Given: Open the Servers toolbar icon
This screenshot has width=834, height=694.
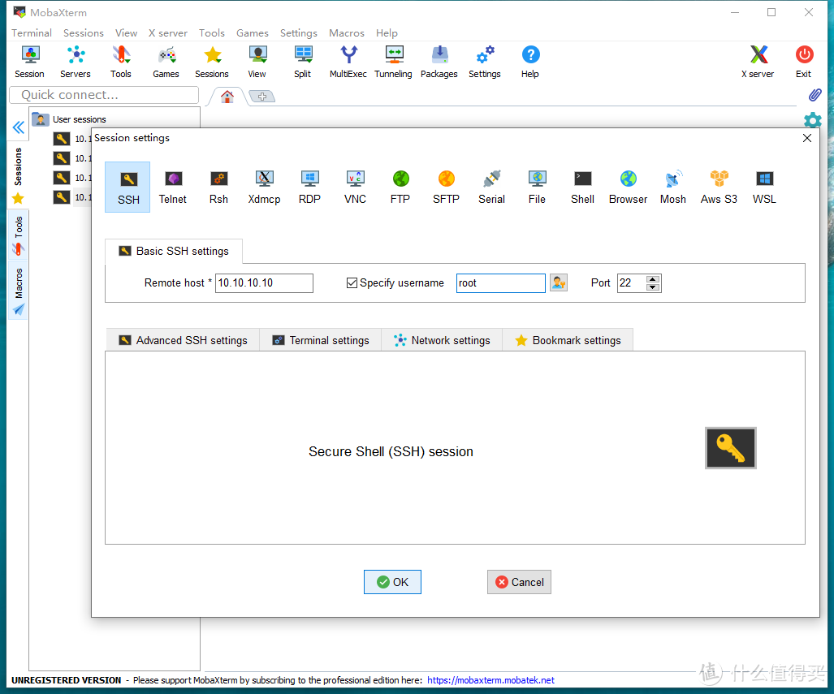Looking at the screenshot, I should pyautogui.click(x=75, y=62).
